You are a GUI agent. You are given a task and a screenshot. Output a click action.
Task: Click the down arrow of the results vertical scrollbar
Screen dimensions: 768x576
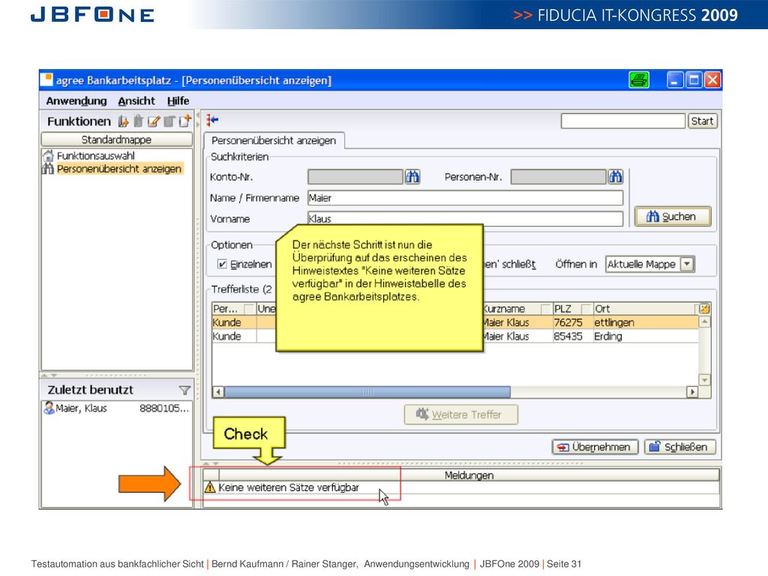(x=704, y=380)
